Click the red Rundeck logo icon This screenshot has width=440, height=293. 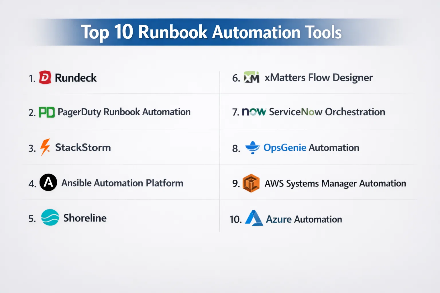[x=45, y=77]
